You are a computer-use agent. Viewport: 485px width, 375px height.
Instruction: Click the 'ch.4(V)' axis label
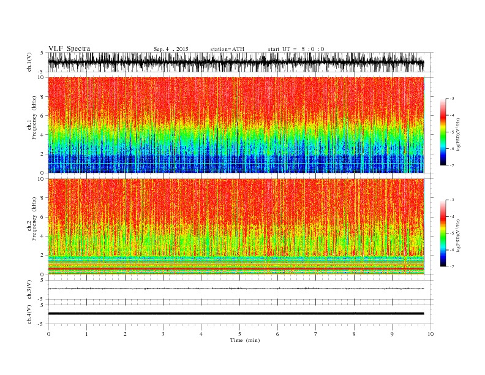point(29,315)
